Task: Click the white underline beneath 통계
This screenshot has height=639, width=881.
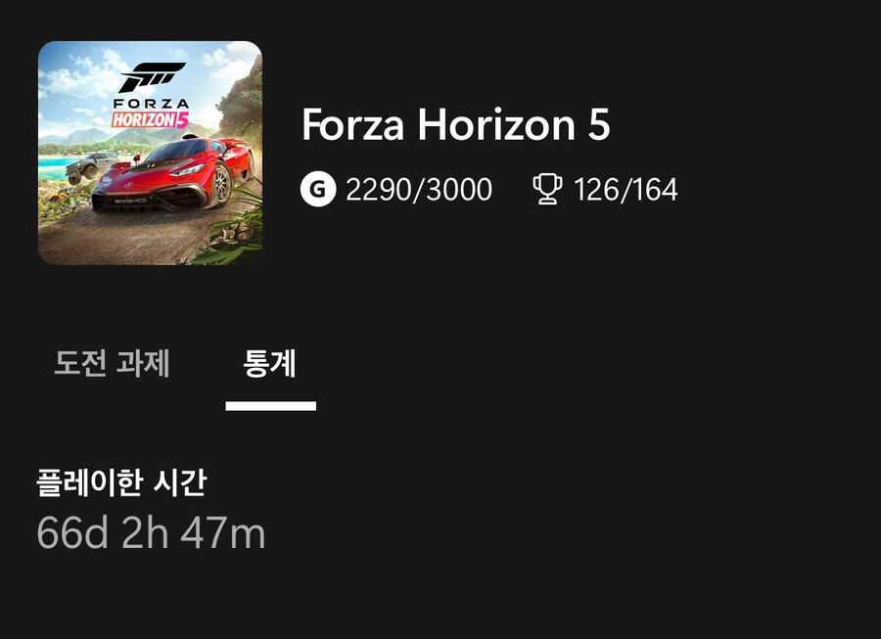Action: (x=271, y=406)
